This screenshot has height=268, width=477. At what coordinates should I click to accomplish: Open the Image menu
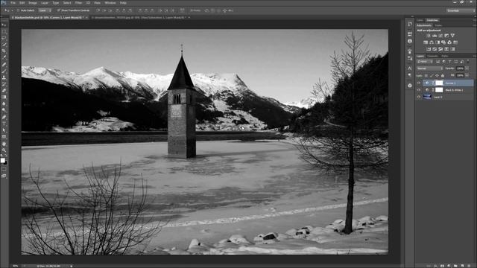(33, 3)
